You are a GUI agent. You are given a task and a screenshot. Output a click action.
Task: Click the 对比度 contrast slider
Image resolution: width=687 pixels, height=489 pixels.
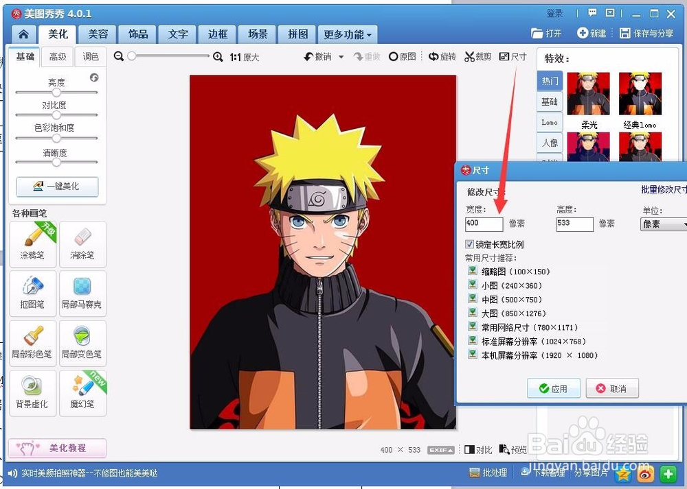(56, 115)
